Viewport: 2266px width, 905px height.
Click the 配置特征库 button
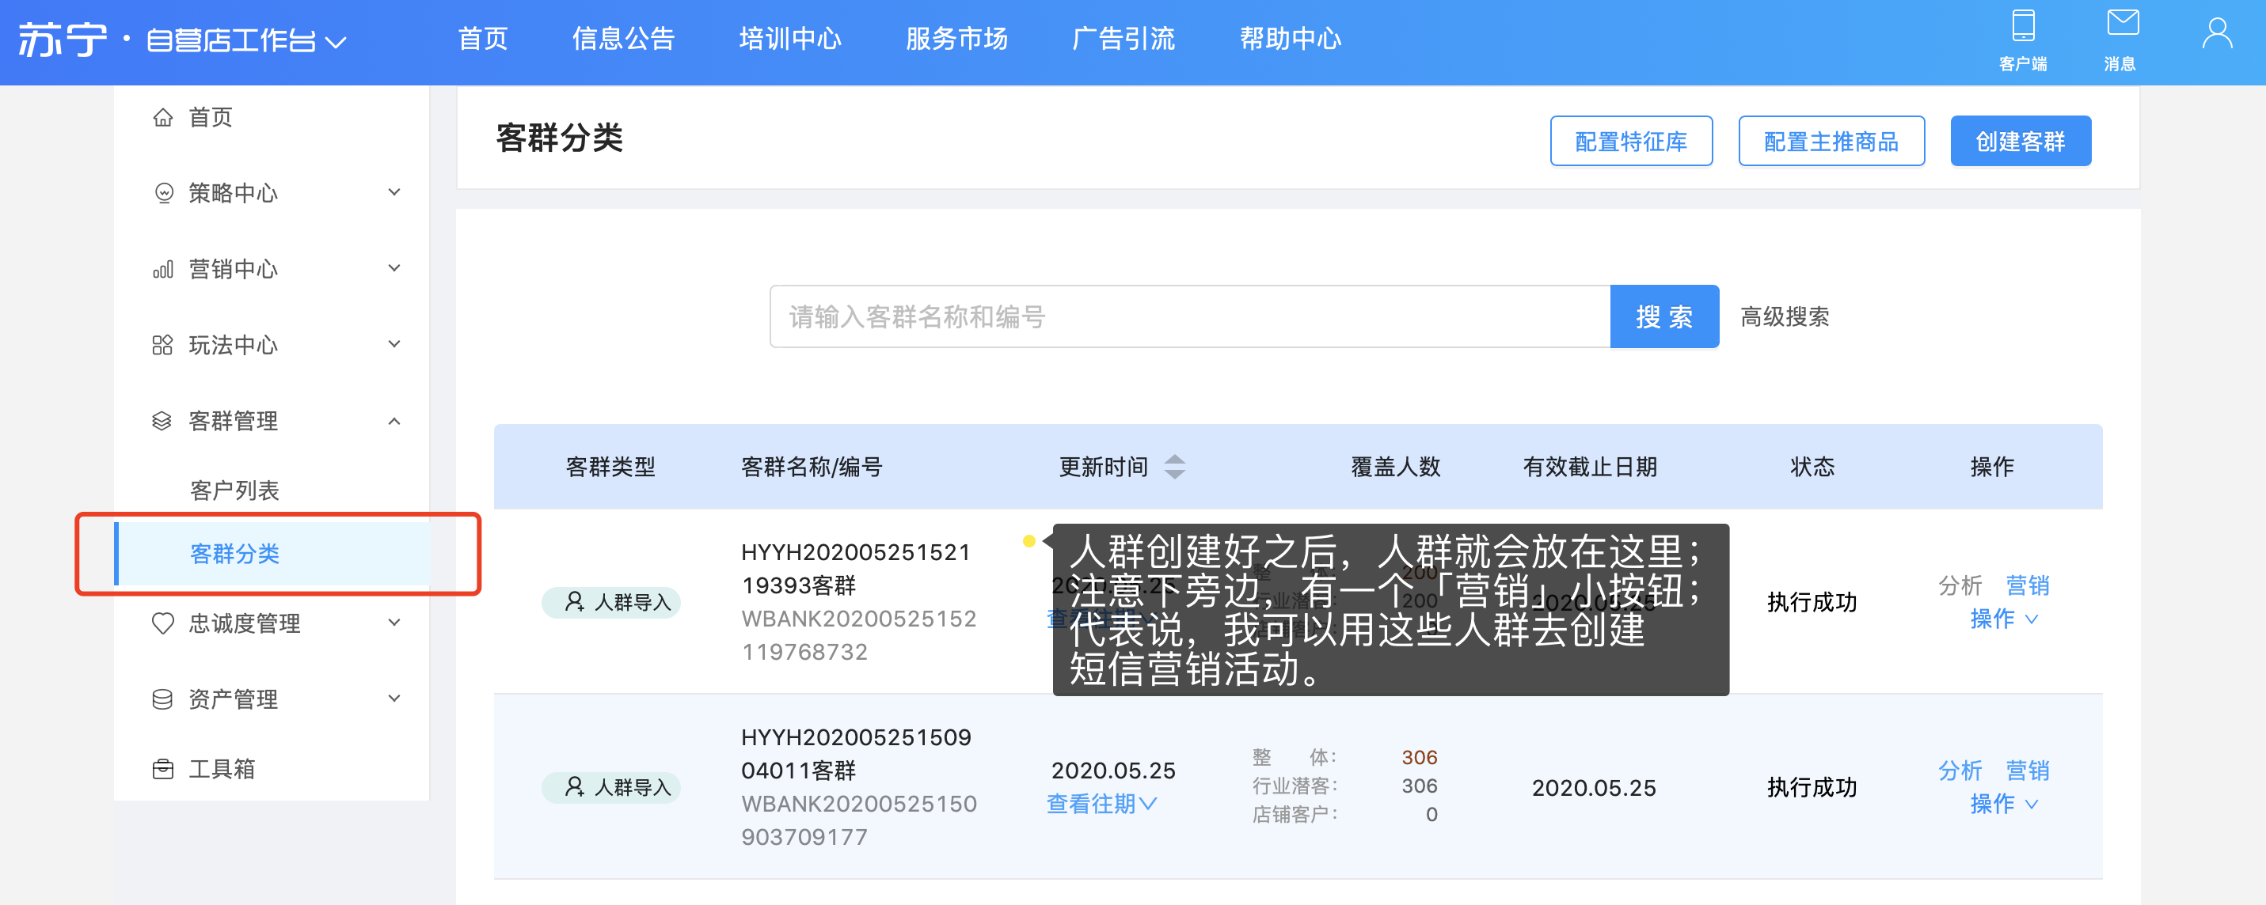(1631, 141)
